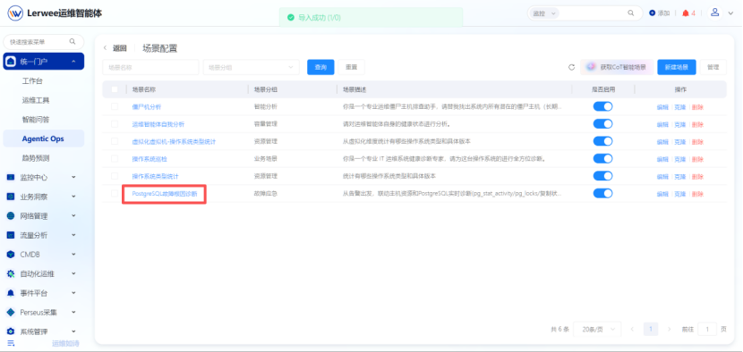Screen dimensions: 743x352
Task: Click the sidebar collapse icon at bottom
Action: tap(11, 343)
